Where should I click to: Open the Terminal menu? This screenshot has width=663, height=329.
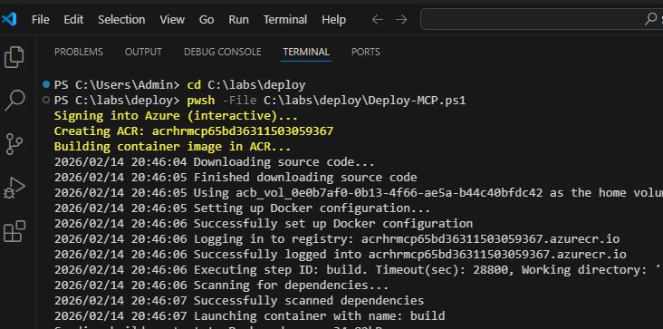click(285, 19)
